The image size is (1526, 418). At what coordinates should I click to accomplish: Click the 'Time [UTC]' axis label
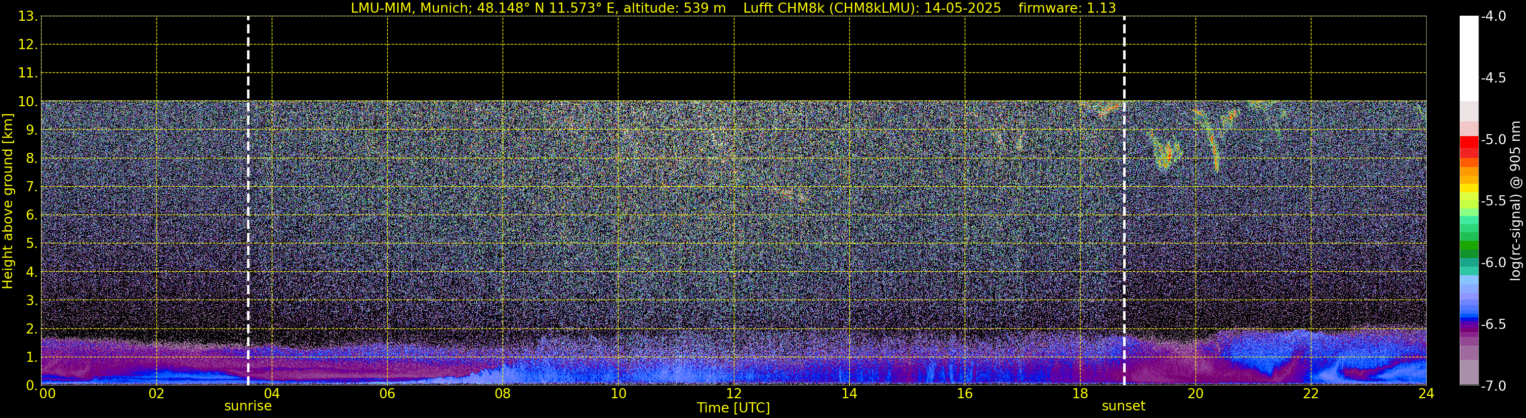click(x=733, y=408)
